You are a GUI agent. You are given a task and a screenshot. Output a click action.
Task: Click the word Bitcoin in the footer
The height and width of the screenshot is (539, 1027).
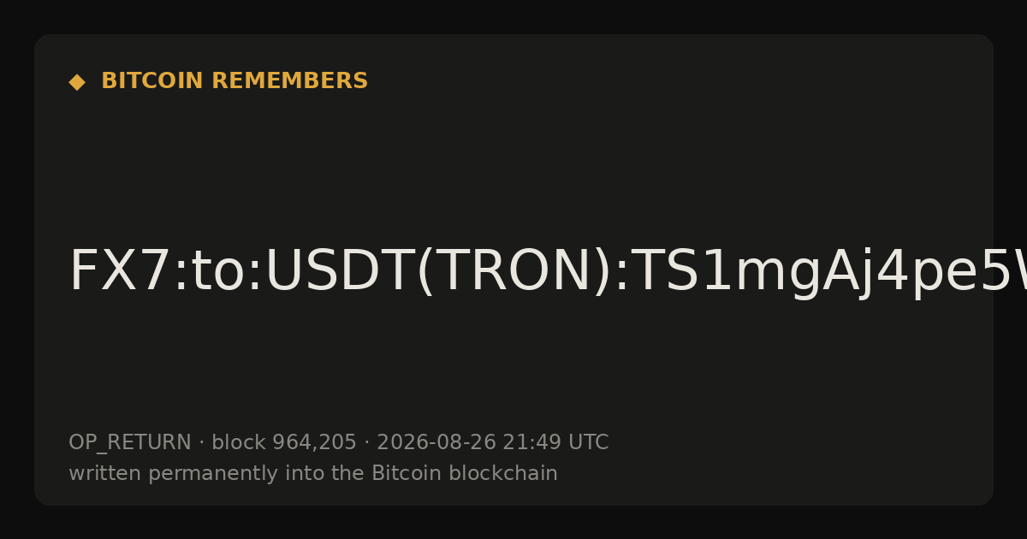(401, 474)
